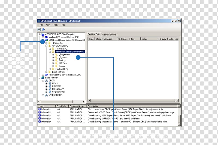Expand the STANDBY-PC computer node
The height and width of the screenshot is (145, 218).
pos(46,92)
